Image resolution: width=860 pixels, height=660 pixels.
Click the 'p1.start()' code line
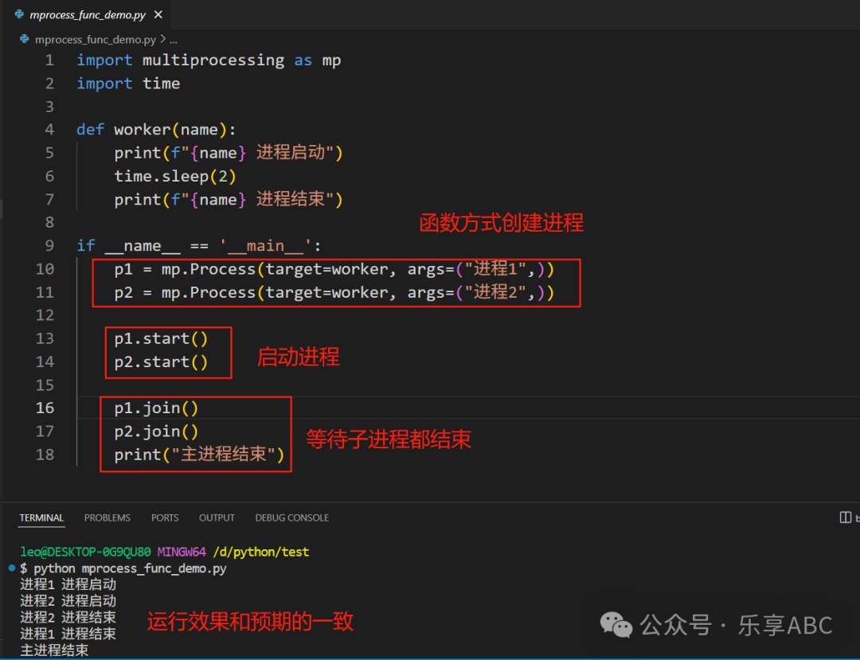pyautogui.click(x=161, y=338)
